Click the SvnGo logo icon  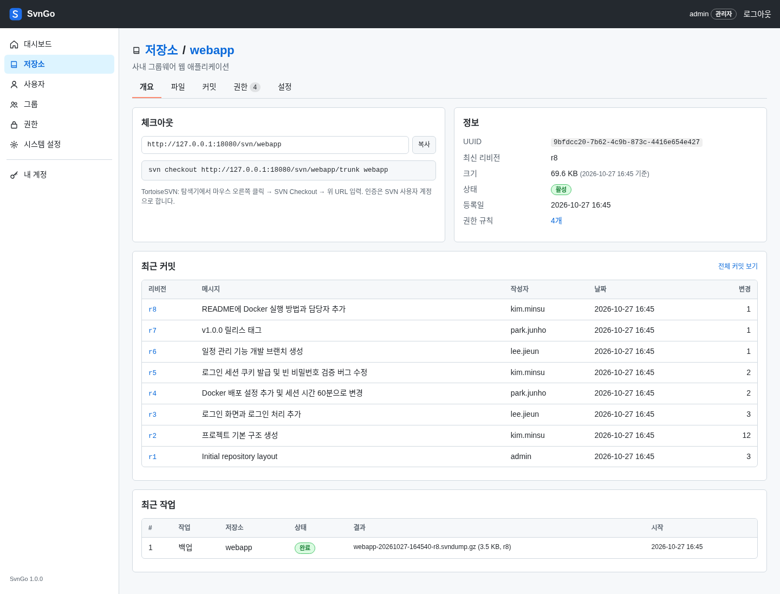[16, 14]
